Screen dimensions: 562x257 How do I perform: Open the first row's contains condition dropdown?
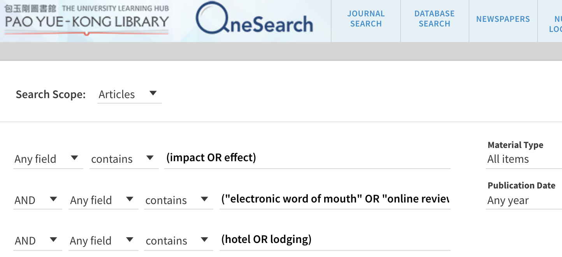(124, 159)
